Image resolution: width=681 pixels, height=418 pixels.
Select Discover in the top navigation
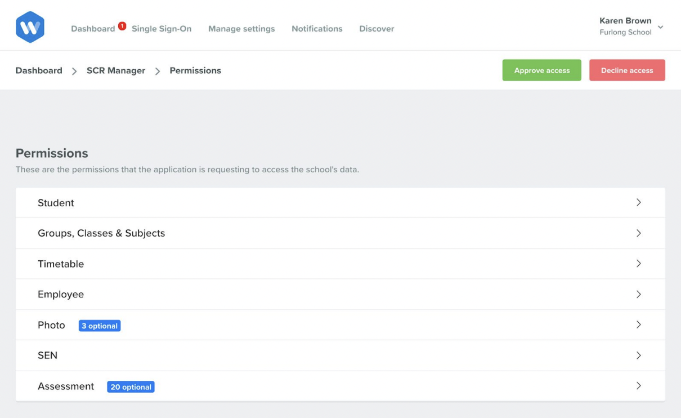[x=377, y=29]
